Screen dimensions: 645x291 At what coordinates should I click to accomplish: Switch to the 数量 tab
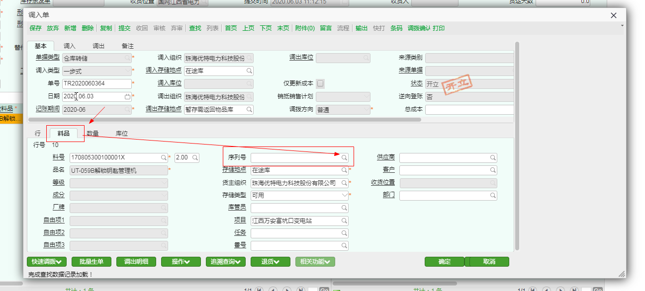click(92, 134)
